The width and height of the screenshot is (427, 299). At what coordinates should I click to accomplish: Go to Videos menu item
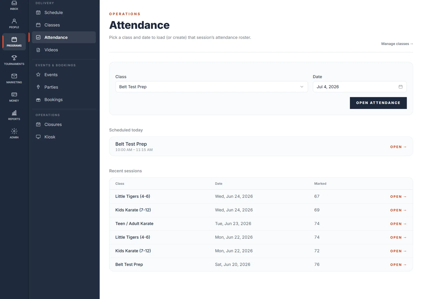coord(64,50)
